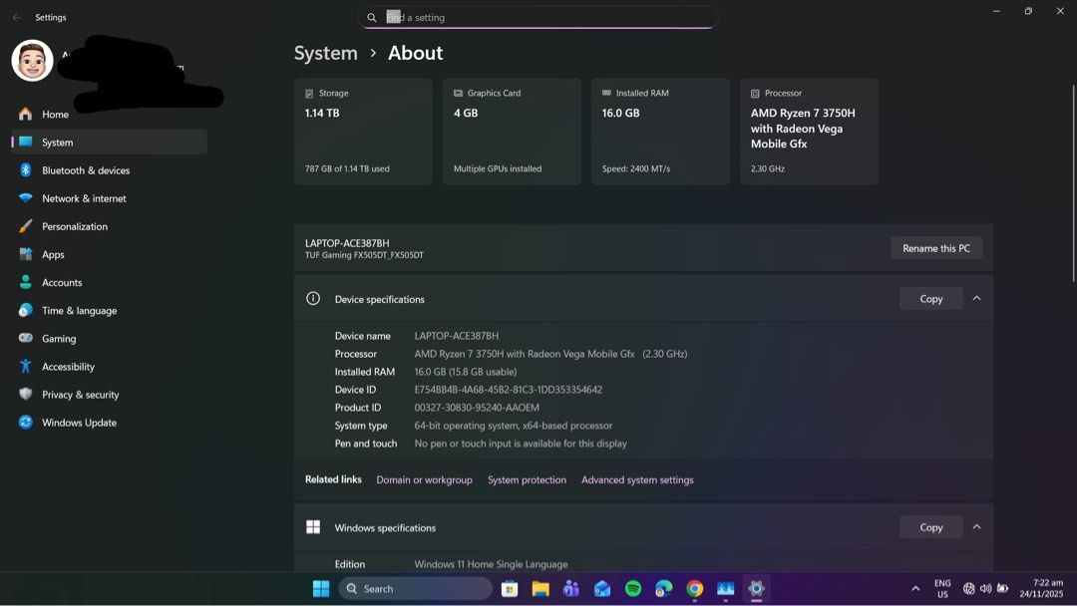The width and height of the screenshot is (1077, 606).
Task: Click the ENG US language indicator
Action: (x=942, y=589)
